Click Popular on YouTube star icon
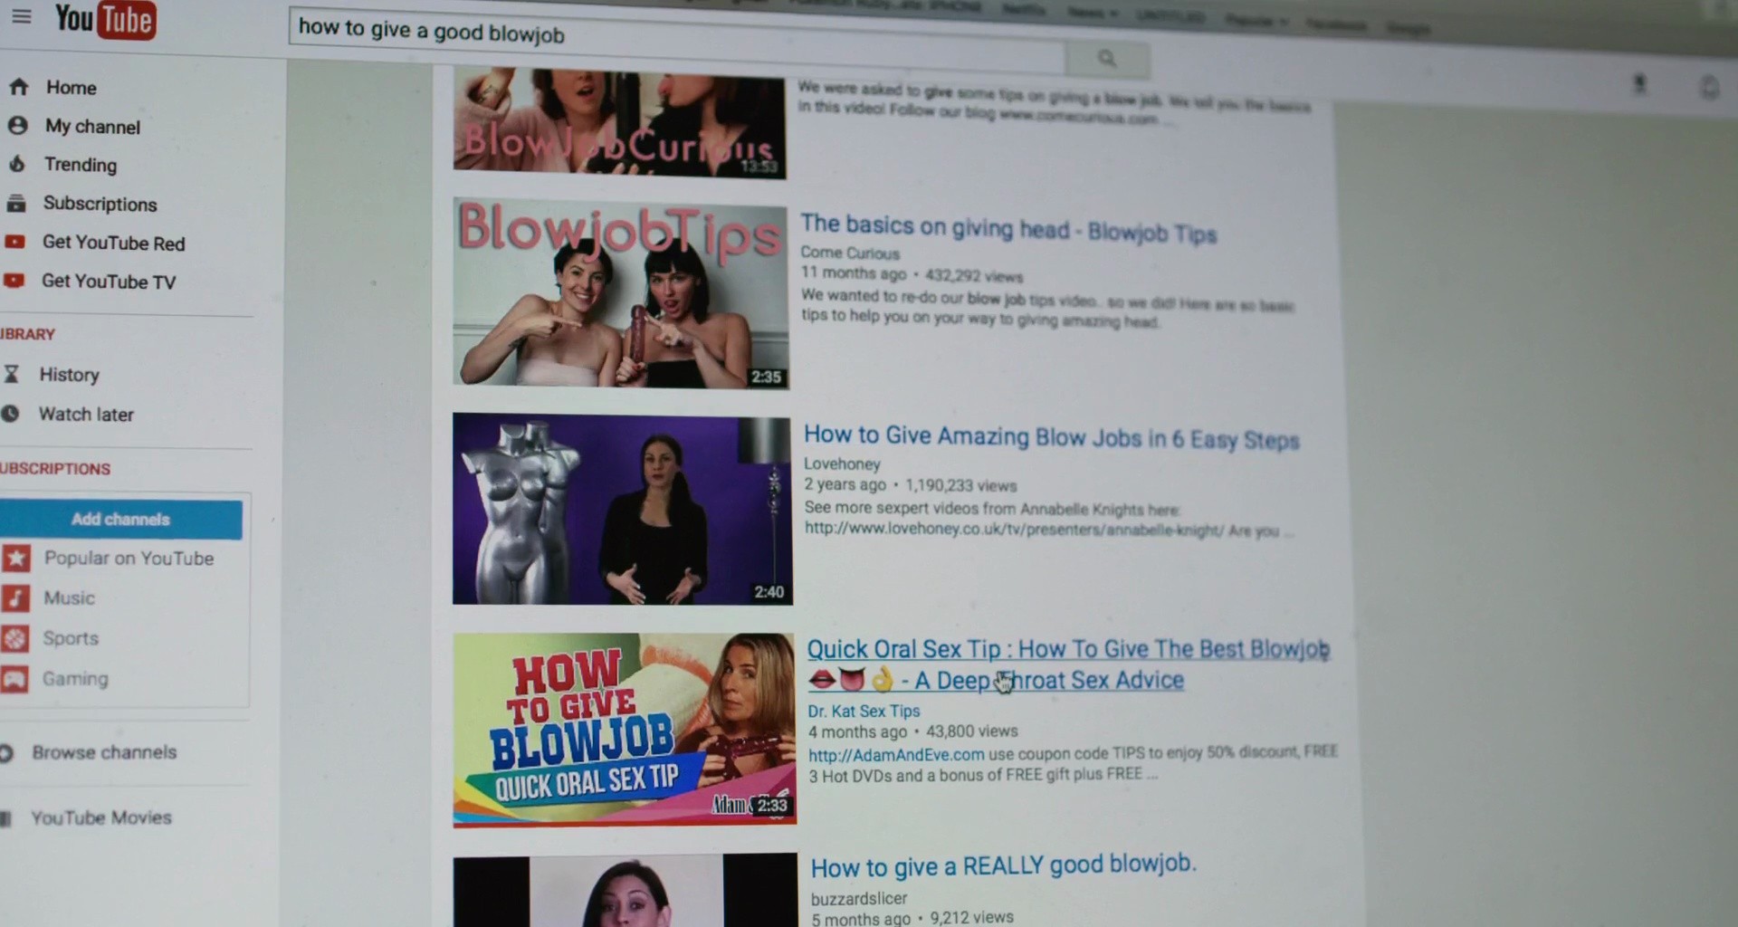 tap(16, 558)
